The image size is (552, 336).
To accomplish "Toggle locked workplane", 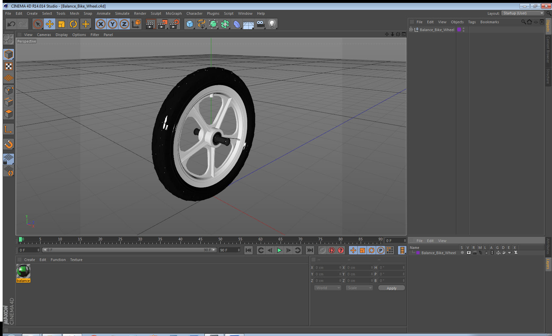I will point(9,159).
